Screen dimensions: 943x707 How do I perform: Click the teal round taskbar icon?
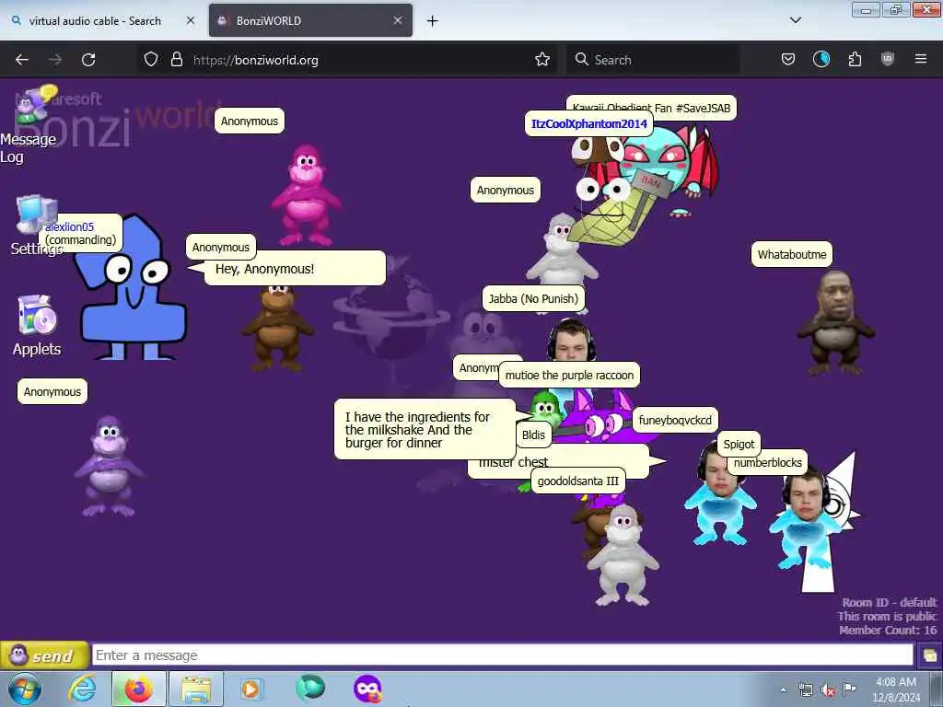click(310, 688)
